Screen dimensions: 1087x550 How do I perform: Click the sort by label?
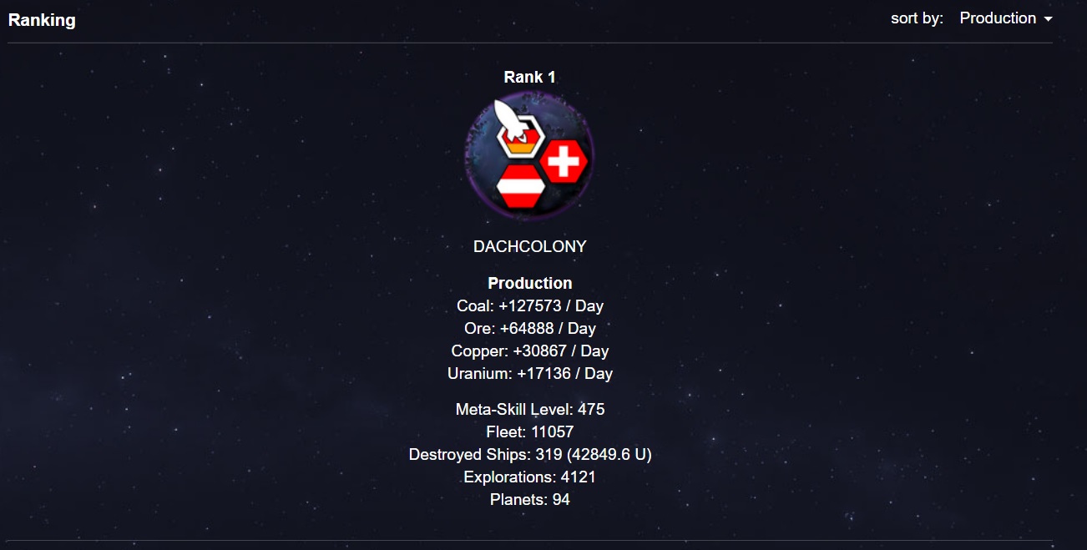(917, 18)
